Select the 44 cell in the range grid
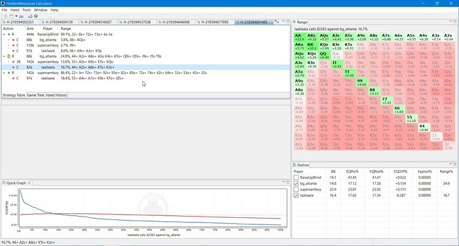Screen dimensions: 459x246 (424, 128)
